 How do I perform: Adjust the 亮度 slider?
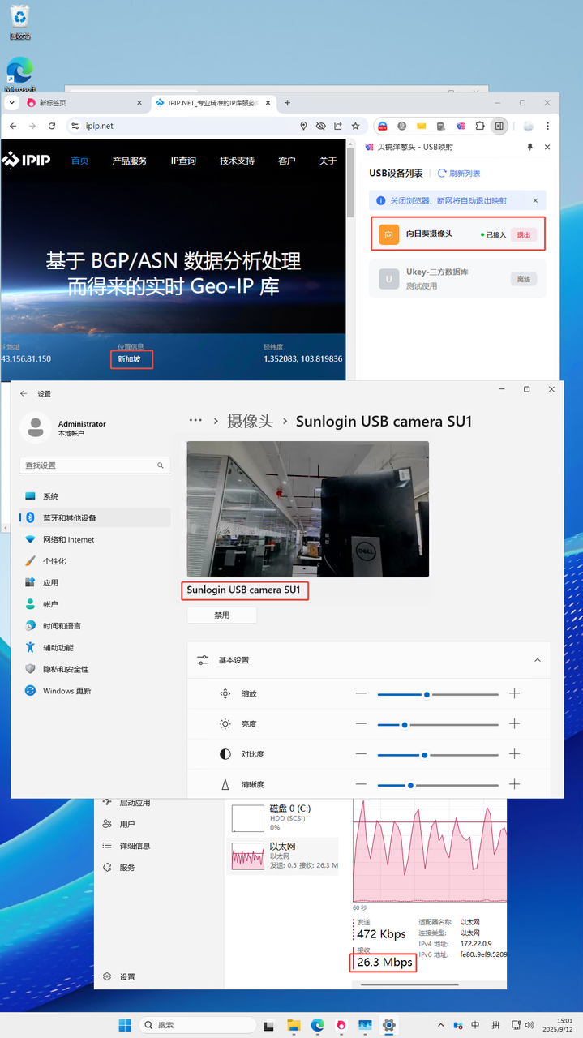pyautogui.click(x=438, y=724)
